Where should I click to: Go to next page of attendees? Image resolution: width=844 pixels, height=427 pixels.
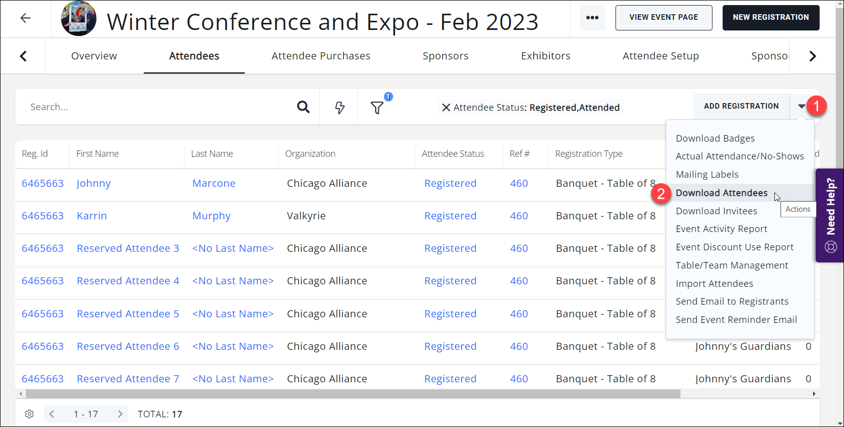(120, 414)
